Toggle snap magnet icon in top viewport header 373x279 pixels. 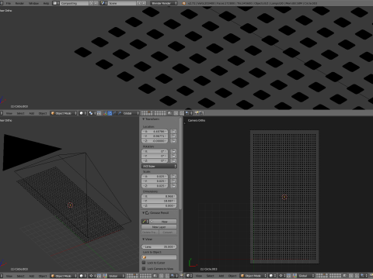point(182,113)
